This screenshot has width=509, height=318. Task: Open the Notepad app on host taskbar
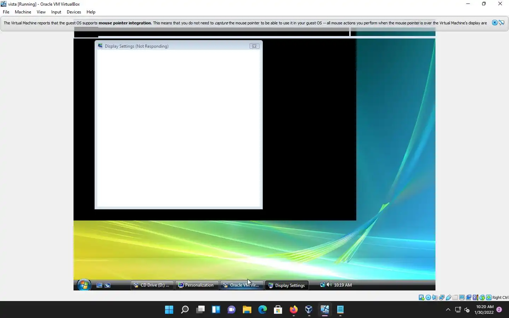coord(340,310)
